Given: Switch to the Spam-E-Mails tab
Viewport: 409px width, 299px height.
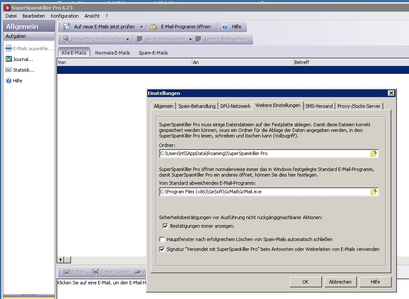Looking at the screenshot, I should point(153,53).
